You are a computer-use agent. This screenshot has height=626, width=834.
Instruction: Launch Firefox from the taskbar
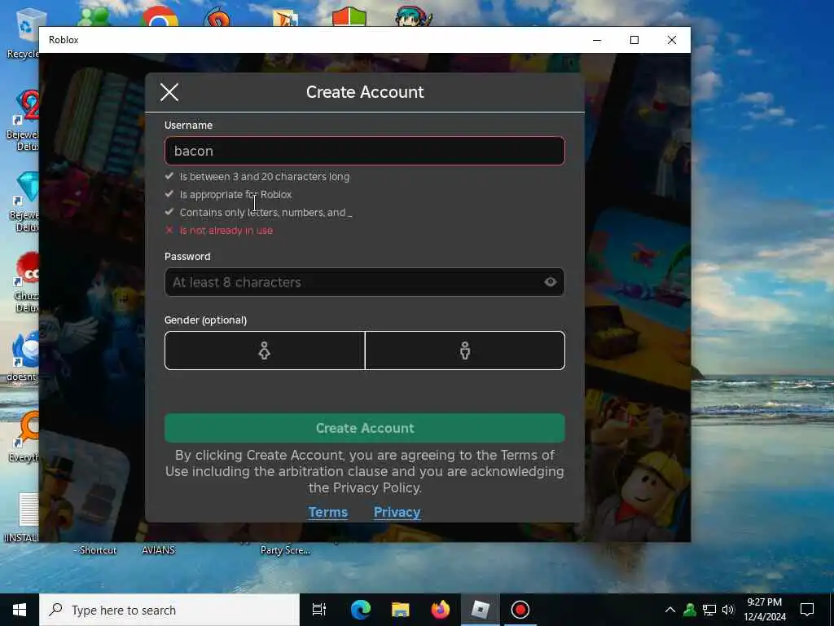pyautogui.click(x=440, y=610)
